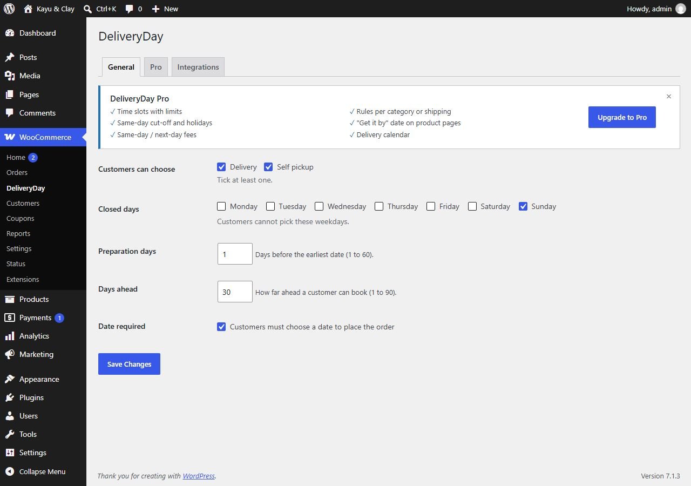Open Dashboard via its gauge icon
The height and width of the screenshot is (486, 691).
point(10,33)
